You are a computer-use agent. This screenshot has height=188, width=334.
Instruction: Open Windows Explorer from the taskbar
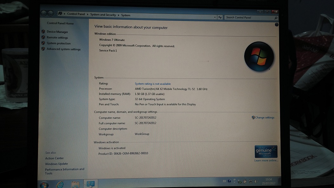pyautogui.click(x=76, y=185)
